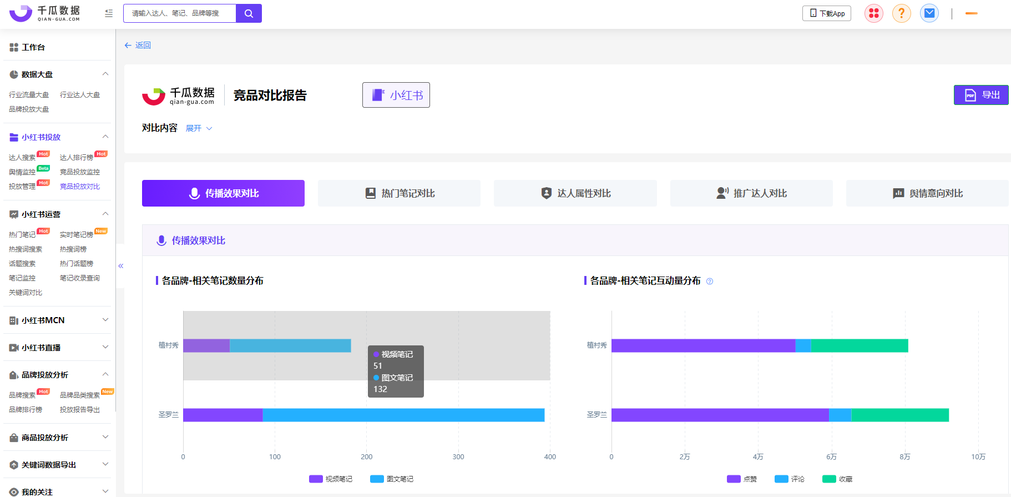Image resolution: width=1011 pixels, height=497 pixels.
Task: Switch to the 舆情意向对比 tab
Action: [927, 193]
